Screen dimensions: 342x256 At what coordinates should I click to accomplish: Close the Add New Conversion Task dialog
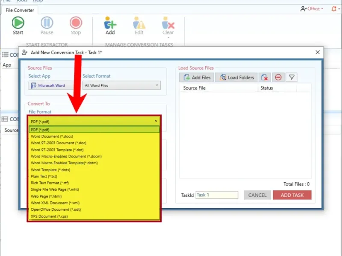tap(318, 52)
